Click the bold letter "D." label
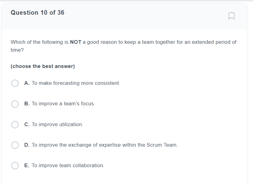Viewport: 253px width, 184px height. (27, 145)
